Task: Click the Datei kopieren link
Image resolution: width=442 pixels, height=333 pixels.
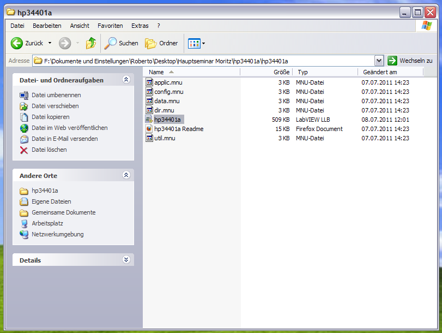Action: pyautogui.click(x=51, y=117)
